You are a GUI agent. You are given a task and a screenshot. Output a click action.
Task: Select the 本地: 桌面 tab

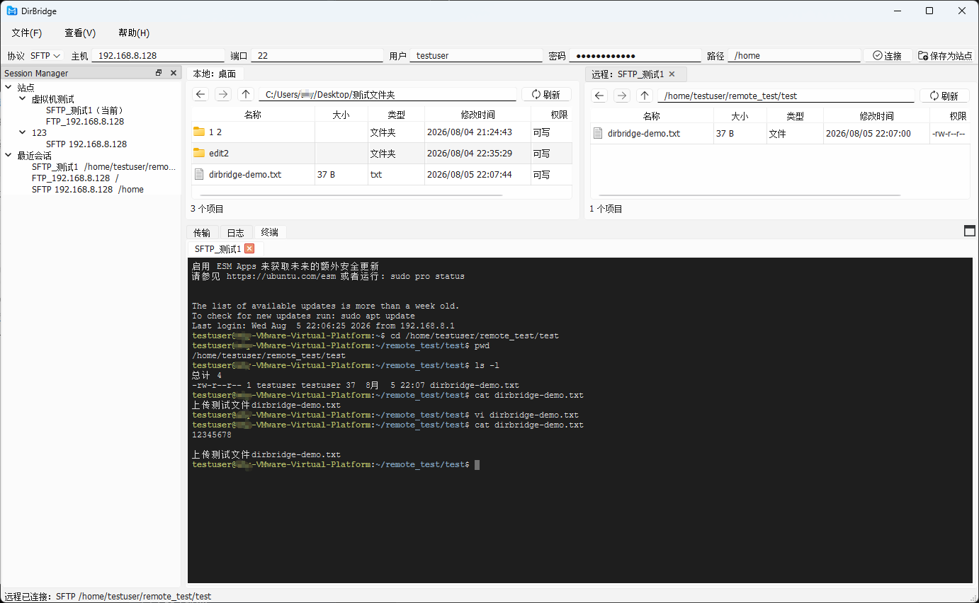(215, 74)
